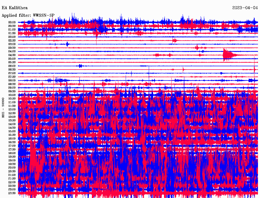Click the 02:00 time label
This screenshot has height=198, width=260.
pyautogui.click(x=12, y=37)
